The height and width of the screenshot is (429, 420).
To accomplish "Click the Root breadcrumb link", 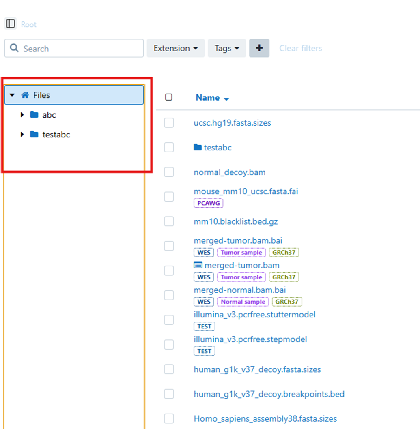I will [28, 25].
